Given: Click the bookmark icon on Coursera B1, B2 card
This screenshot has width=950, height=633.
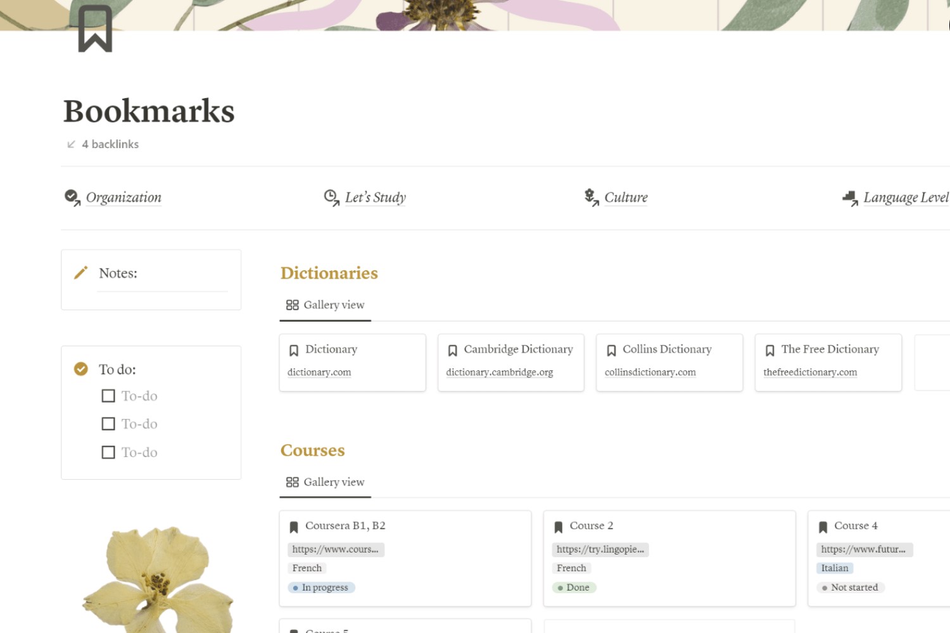Looking at the screenshot, I should [x=293, y=526].
